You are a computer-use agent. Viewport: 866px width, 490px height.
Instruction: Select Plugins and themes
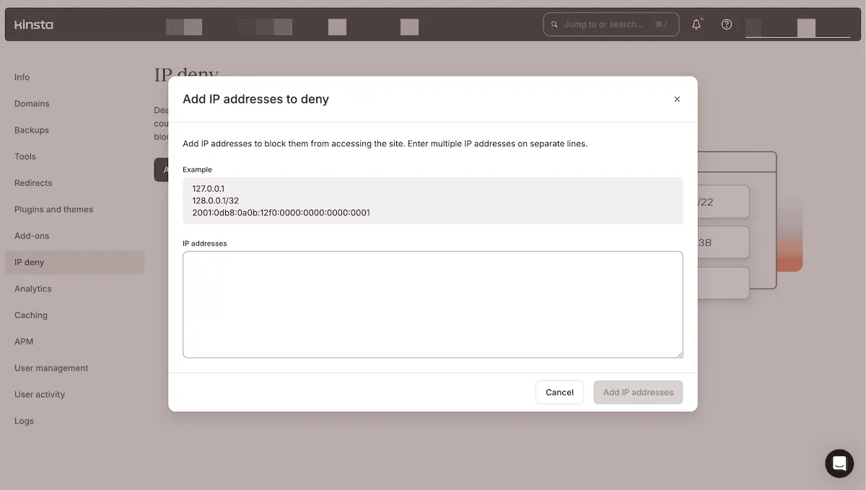click(53, 209)
